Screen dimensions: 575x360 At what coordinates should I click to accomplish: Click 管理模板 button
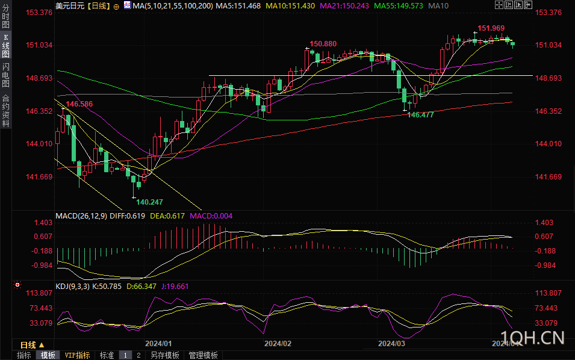(203, 355)
